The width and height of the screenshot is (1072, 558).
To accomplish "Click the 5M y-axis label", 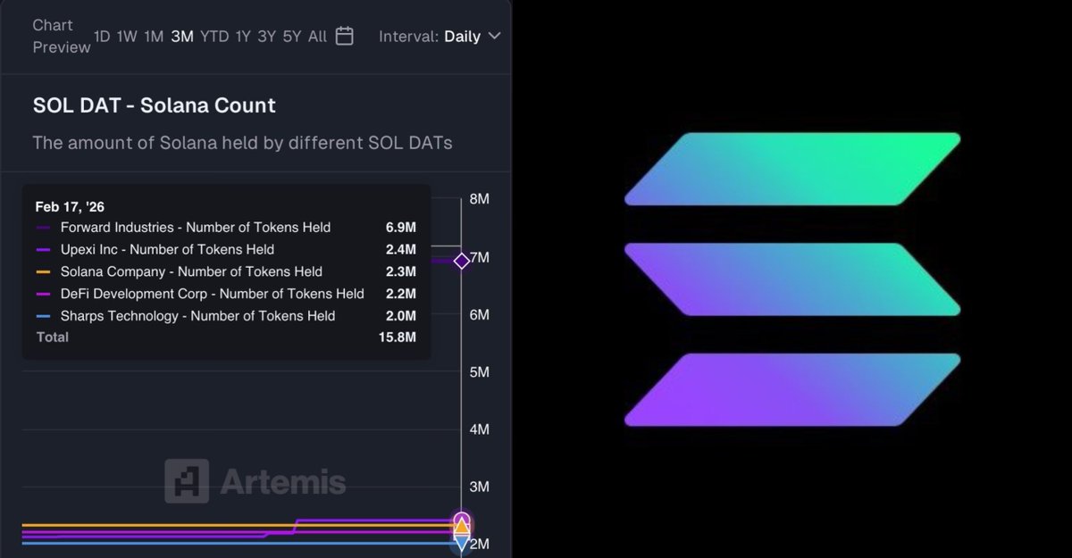I will tap(480, 372).
